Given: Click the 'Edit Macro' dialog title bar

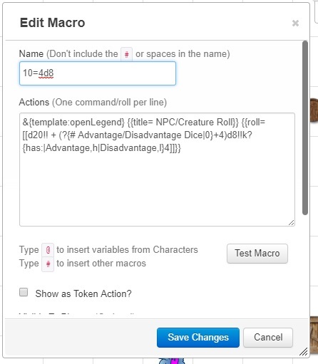Looking at the screenshot, I should 152,23.
